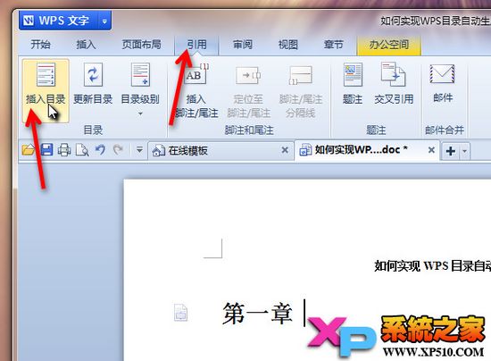Switch to the 视图 tab
The height and width of the screenshot is (361, 491).
(287, 45)
